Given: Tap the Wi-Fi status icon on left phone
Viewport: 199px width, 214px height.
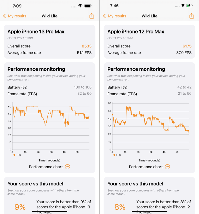Looking at the screenshot, I should [x=80, y=6].
